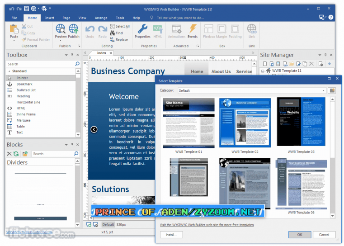Click the Save icon in quick access toolbar
The height and width of the screenshot is (246, 344).
click(26, 9)
